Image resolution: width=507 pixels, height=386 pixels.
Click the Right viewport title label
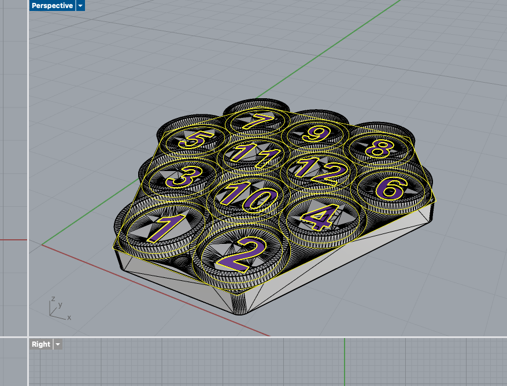click(x=41, y=344)
